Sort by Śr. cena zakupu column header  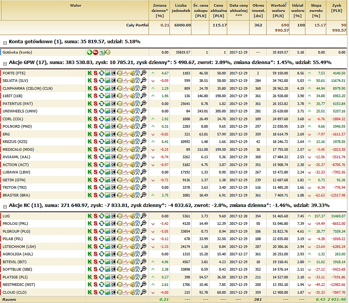pos(200,10)
